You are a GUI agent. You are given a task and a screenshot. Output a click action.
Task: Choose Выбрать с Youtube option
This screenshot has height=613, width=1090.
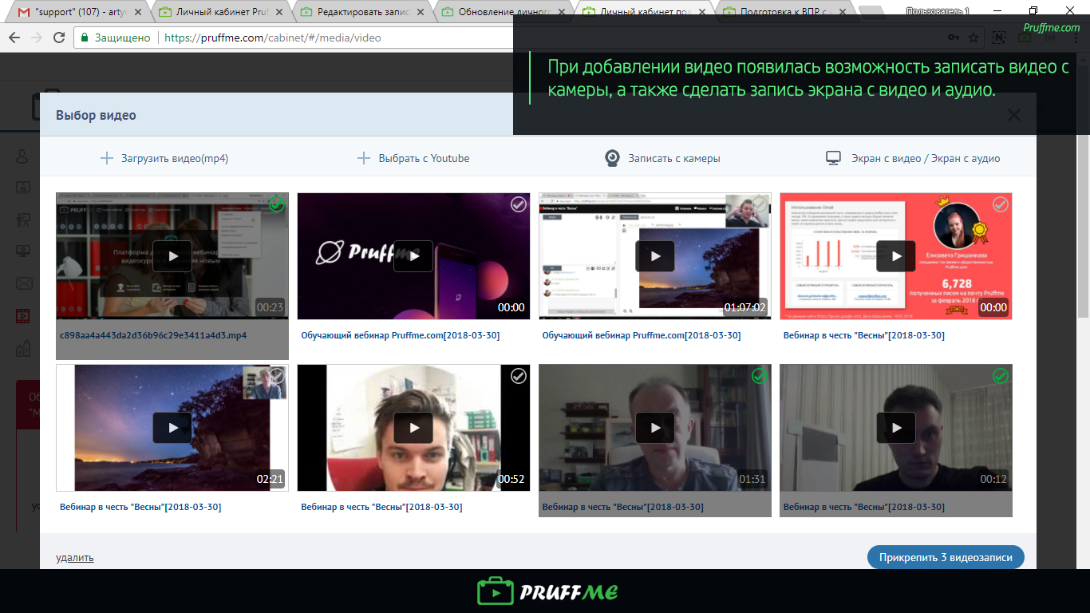[413, 158]
